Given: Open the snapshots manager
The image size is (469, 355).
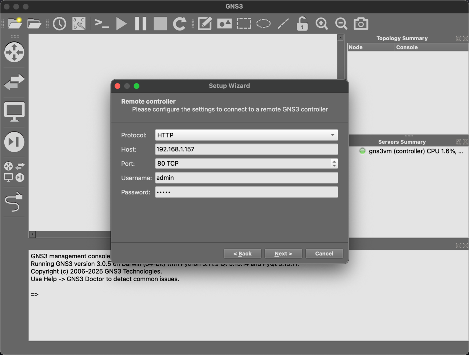Looking at the screenshot, I should point(59,23).
